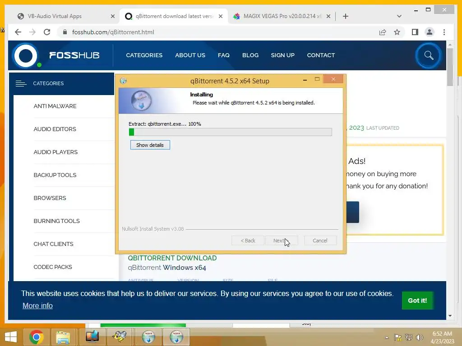462x346 pixels.
Task: Open a new browser tab
Action: click(346, 16)
